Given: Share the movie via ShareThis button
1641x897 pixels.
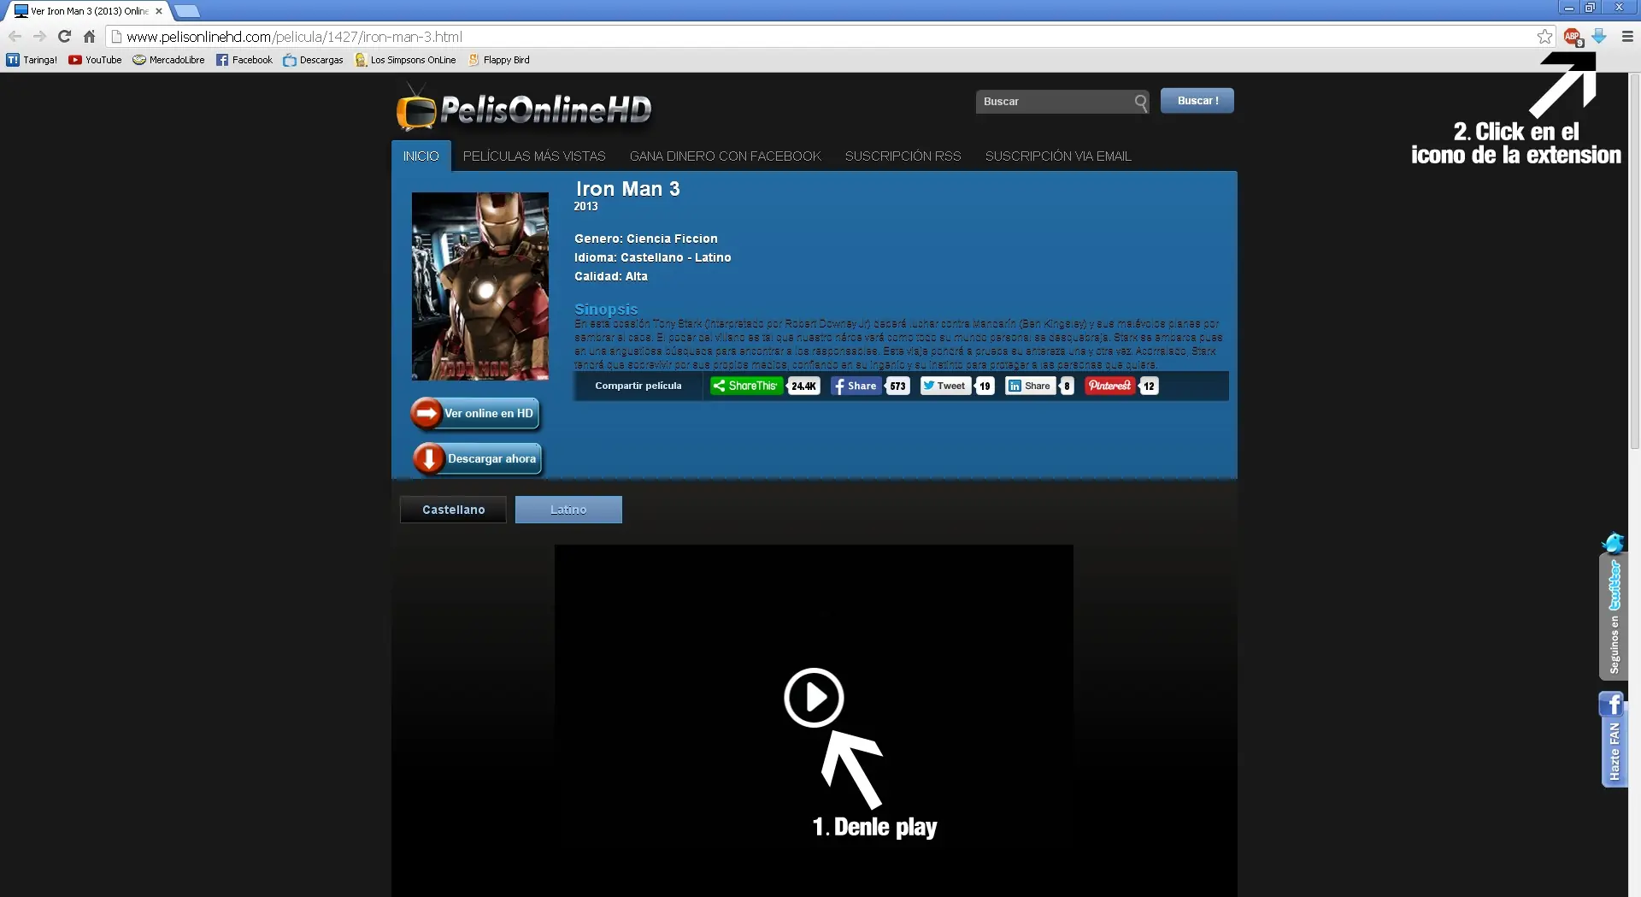Looking at the screenshot, I should point(745,387).
